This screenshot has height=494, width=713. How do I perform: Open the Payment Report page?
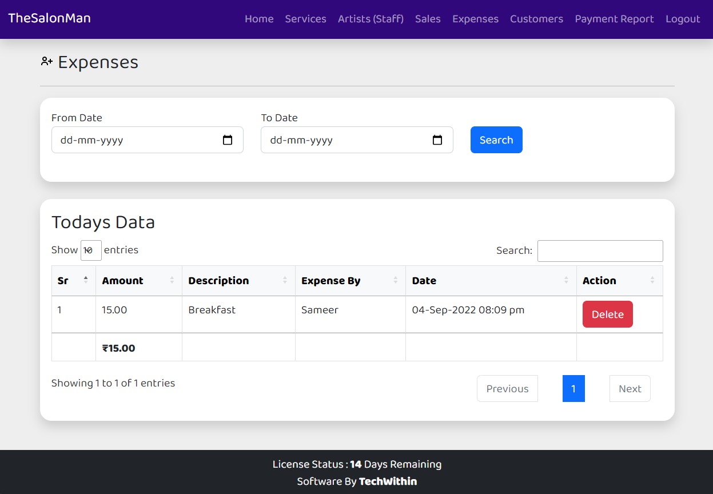pos(614,19)
